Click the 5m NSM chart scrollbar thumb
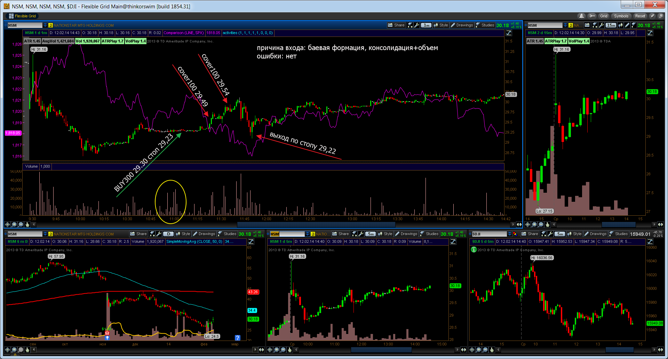 click(x=381, y=350)
